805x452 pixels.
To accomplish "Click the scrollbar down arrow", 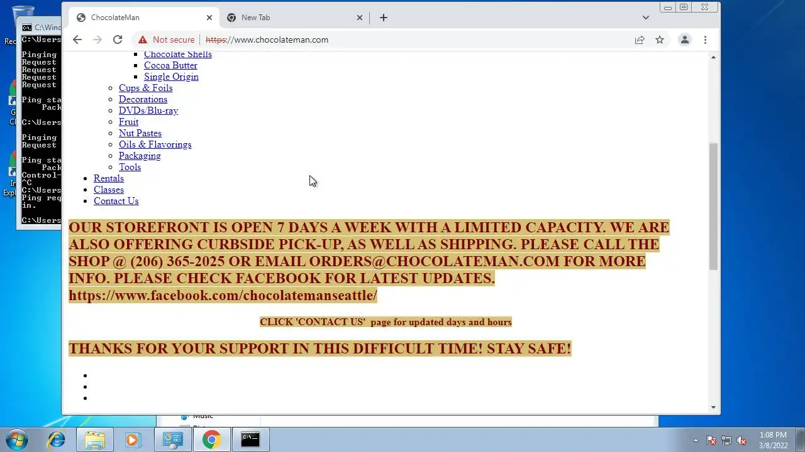I will coord(713,407).
